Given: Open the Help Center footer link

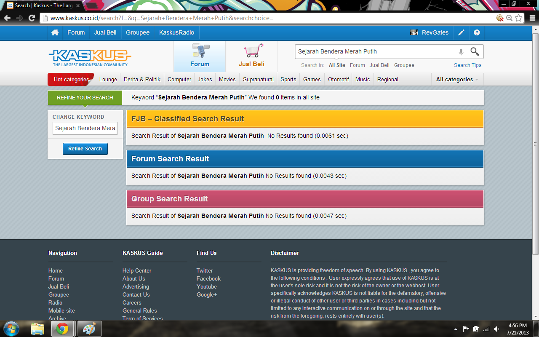Looking at the screenshot, I should coord(137,271).
